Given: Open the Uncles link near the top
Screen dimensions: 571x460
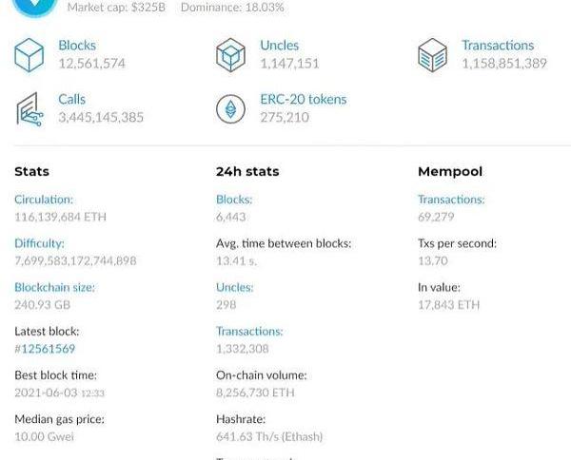Looking at the screenshot, I should [x=279, y=46].
